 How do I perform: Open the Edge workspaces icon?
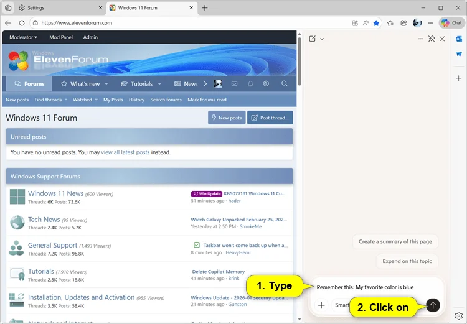click(8, 8)
